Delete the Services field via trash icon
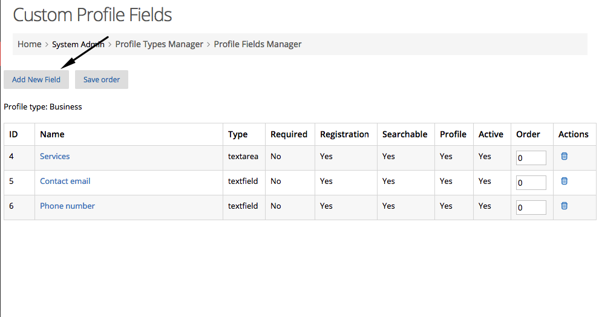The width and height of the screenshot is (599, 317). (x=564, y=156)
